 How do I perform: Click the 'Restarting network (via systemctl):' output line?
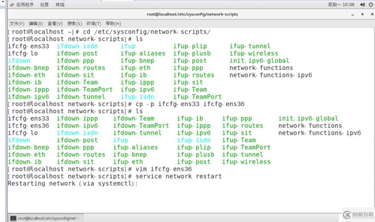click(x=73, y=184)
